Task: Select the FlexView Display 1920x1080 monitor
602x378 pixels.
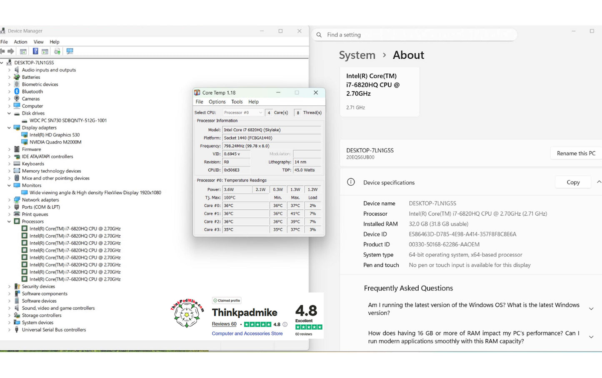Action: (95, 192)
